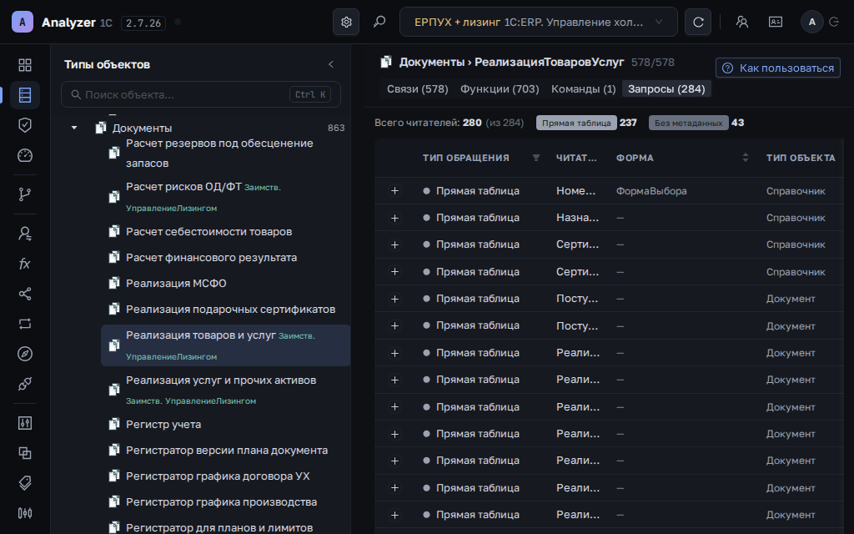The height and width of the screenshot is (534, 854).
Task: Select the fx functions icon in sidebar
Action: [25, 264]
